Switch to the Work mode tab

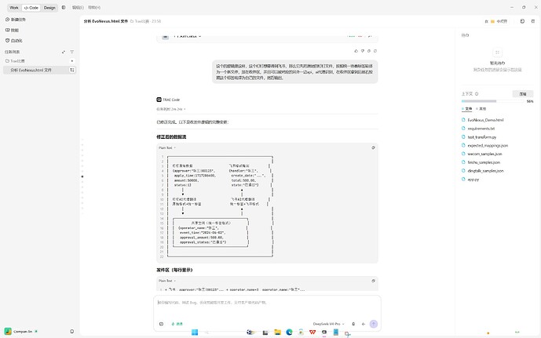14,8
